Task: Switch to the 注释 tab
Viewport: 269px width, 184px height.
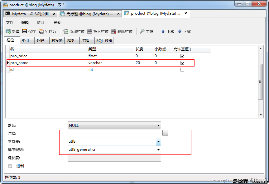Action: (x=87, y=41)
